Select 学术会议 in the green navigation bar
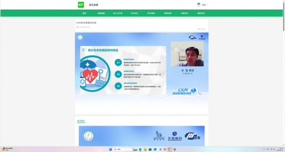 [134, 13]
